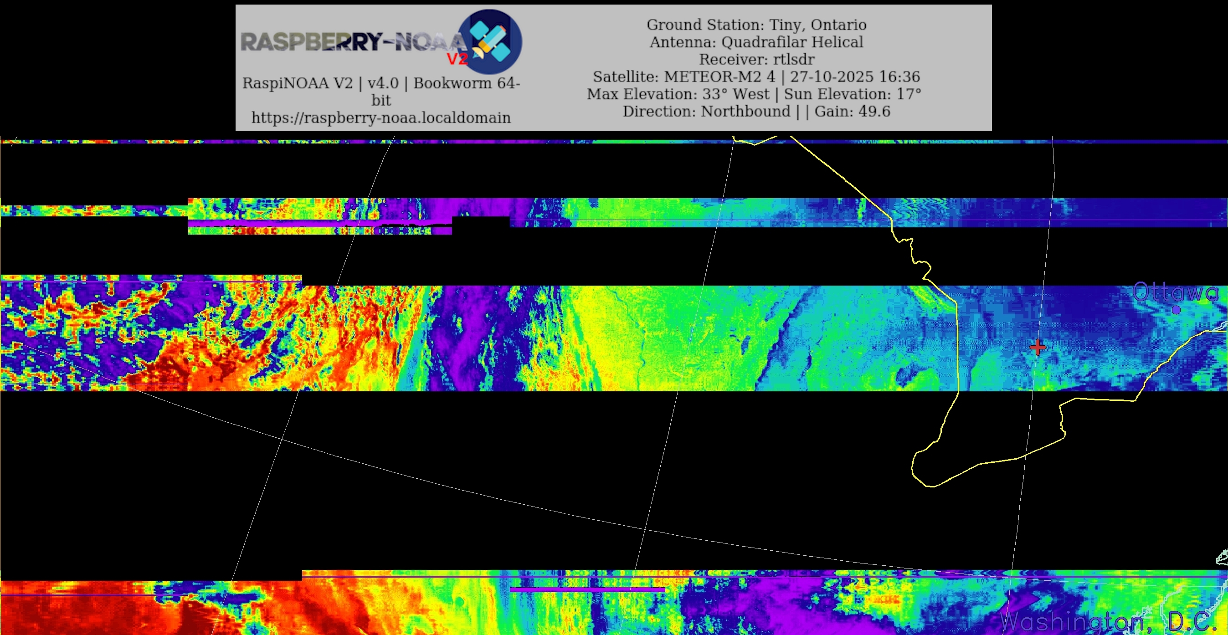Click the Direction: Northbound Gain line

756,111
